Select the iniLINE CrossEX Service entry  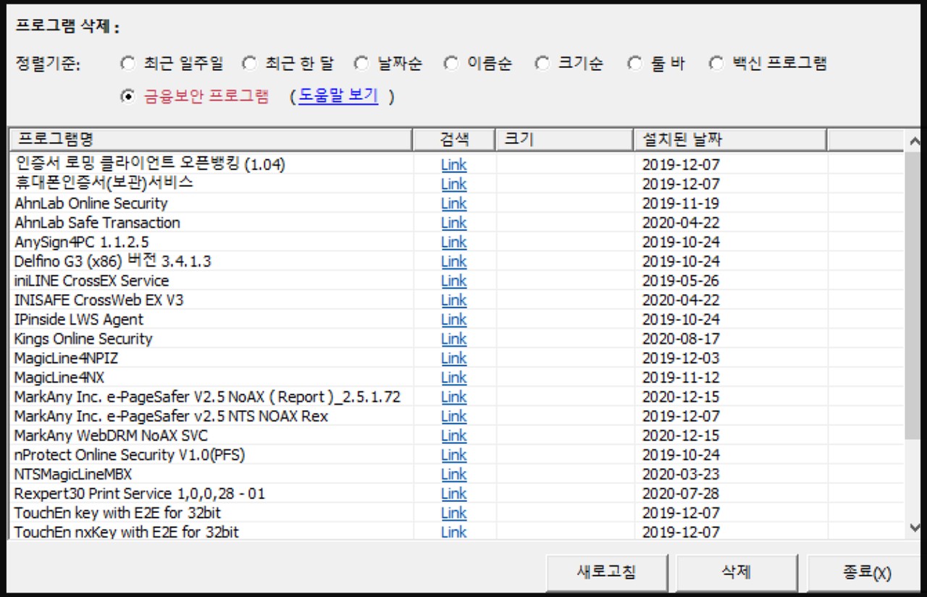tap(91, 280)
